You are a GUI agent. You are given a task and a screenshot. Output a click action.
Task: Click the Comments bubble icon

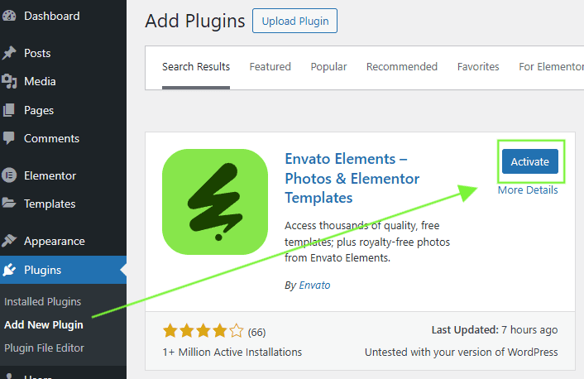[9, 138]
